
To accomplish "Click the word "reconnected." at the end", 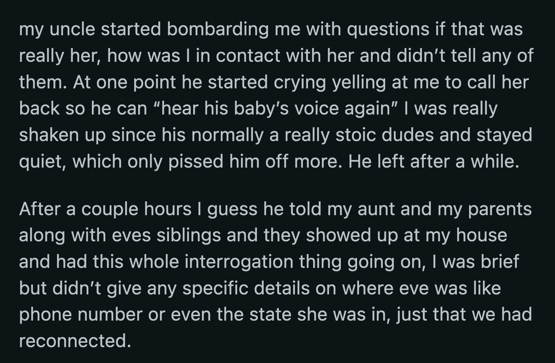I will click(x=75, y=341).
